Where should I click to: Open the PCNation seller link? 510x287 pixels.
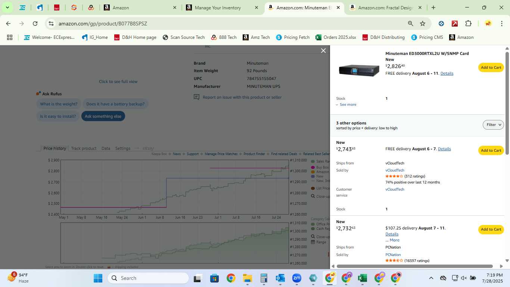point(393,254)
